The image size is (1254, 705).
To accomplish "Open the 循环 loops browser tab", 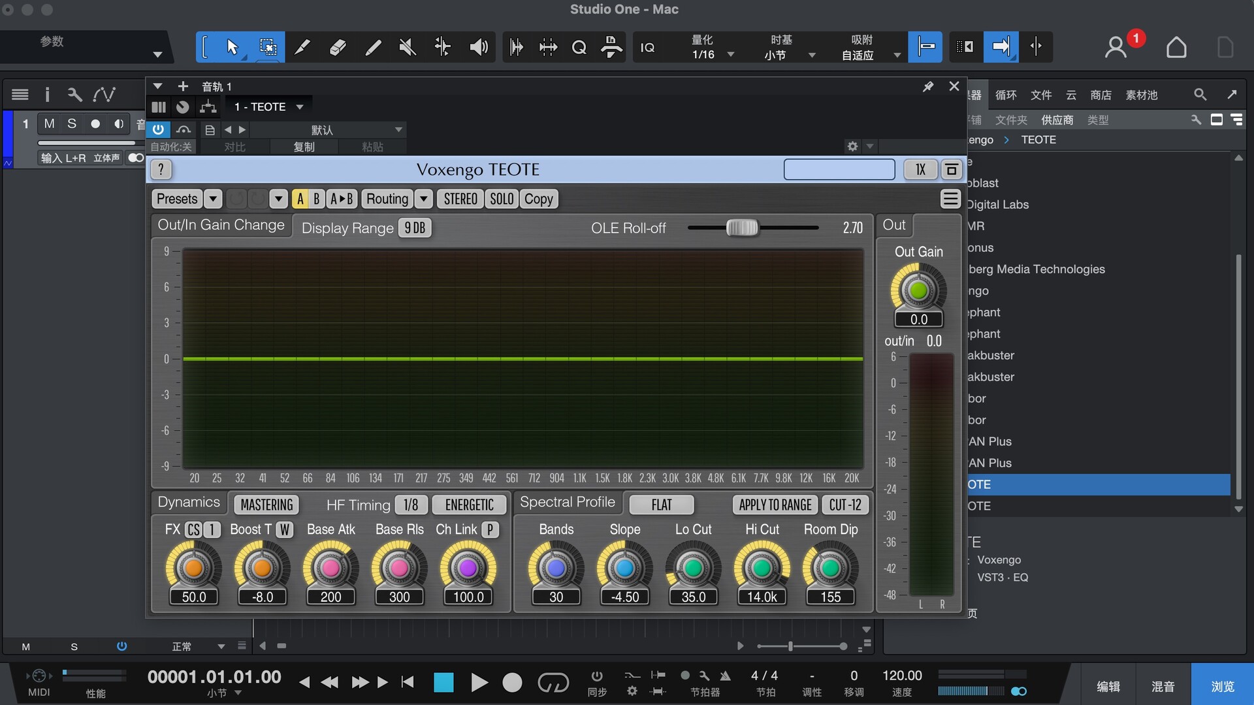I will tap(1005, 95).
